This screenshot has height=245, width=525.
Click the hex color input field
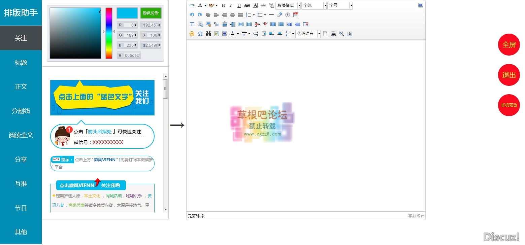tap(131, 56)
